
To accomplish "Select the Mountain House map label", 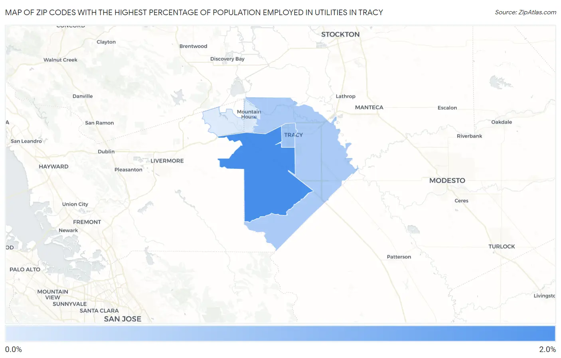I will (x=249, y=114).
